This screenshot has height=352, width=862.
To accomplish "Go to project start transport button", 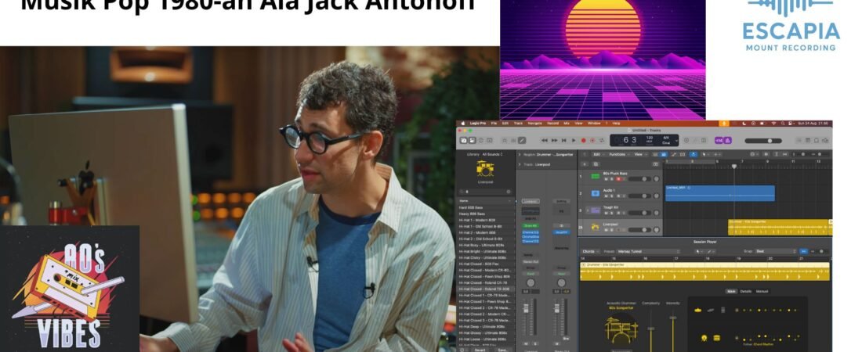I will pyautogui.click(x=564, y=141).
